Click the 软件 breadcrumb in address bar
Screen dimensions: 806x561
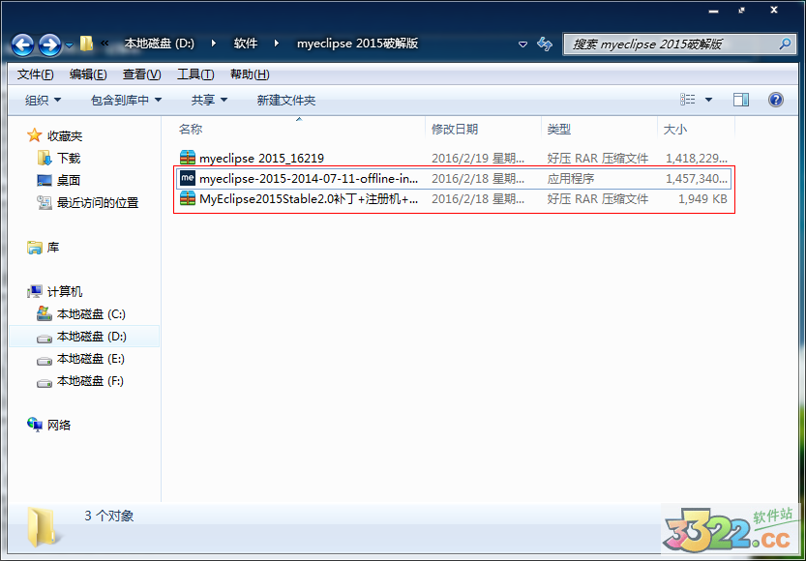(246, 44)
